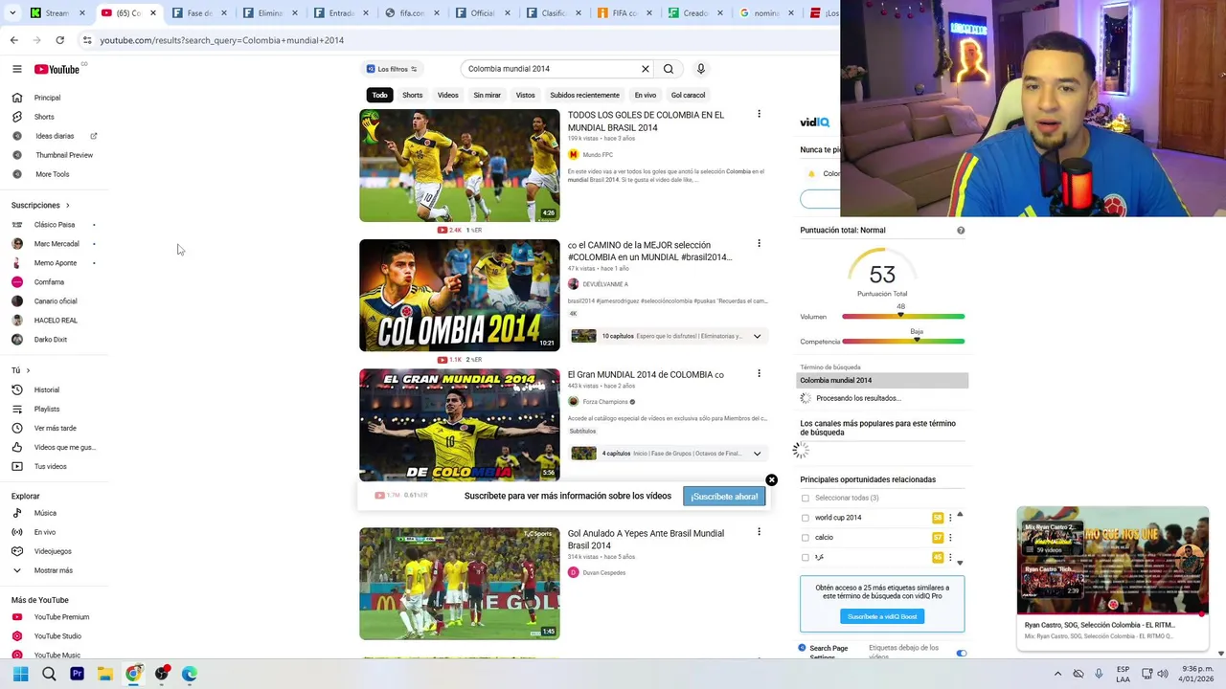This screenshot has width=1226, height=689.
Task: Open more options for El Gran MUNDIAL video
Action: (x=760, y=373)
